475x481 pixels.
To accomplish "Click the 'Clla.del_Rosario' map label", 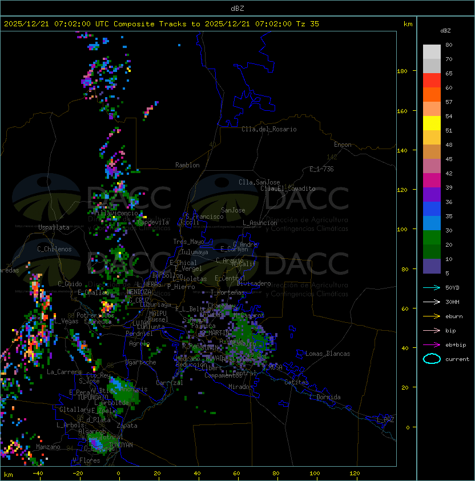I will [269, 129].
